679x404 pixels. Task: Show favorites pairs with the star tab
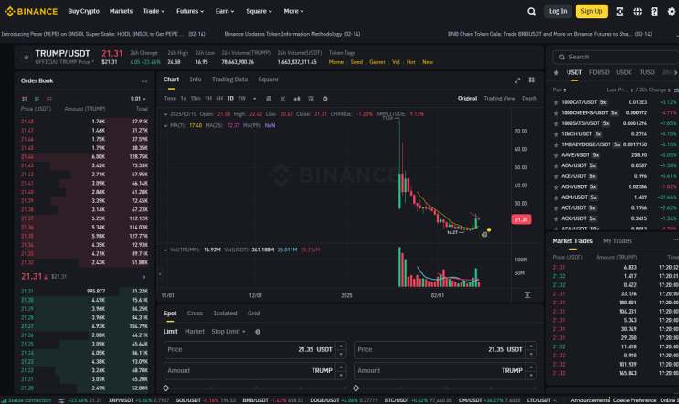pos(556,73)
